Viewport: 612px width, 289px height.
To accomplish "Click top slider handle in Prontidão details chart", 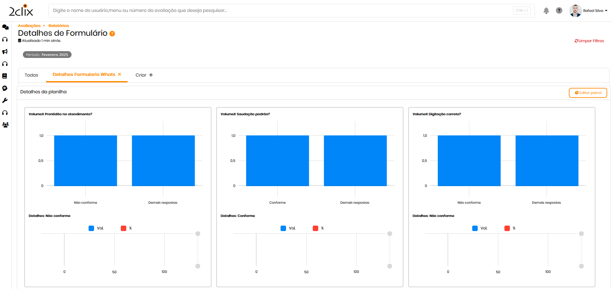I will click(x=198, y=234).
